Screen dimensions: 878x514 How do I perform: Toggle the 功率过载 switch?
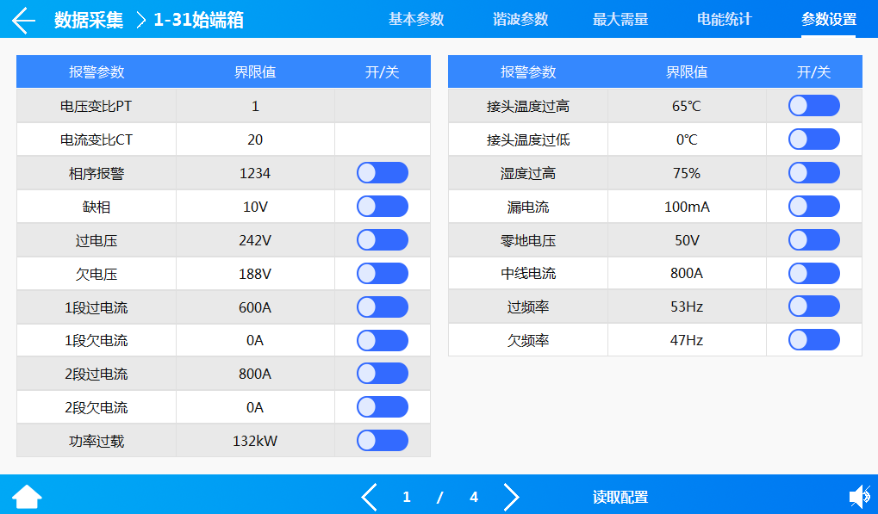[x=383, y=441]
